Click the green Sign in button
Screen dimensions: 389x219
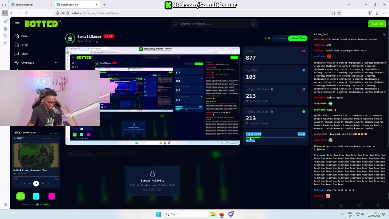coord(377,24)
